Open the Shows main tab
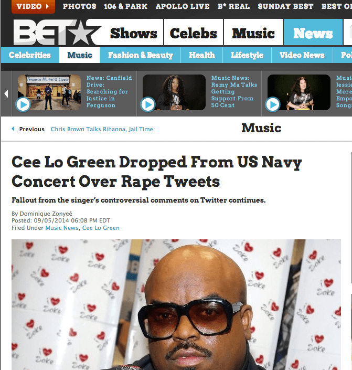This screenshot has width=352, height=370. [x=134, y=33]
